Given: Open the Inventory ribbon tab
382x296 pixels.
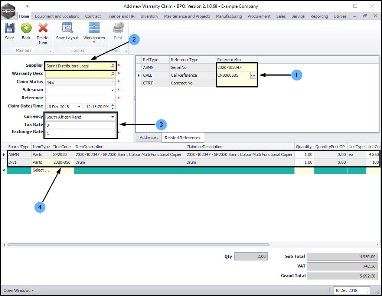Looking at the screenshot, I should pos(149,16).
